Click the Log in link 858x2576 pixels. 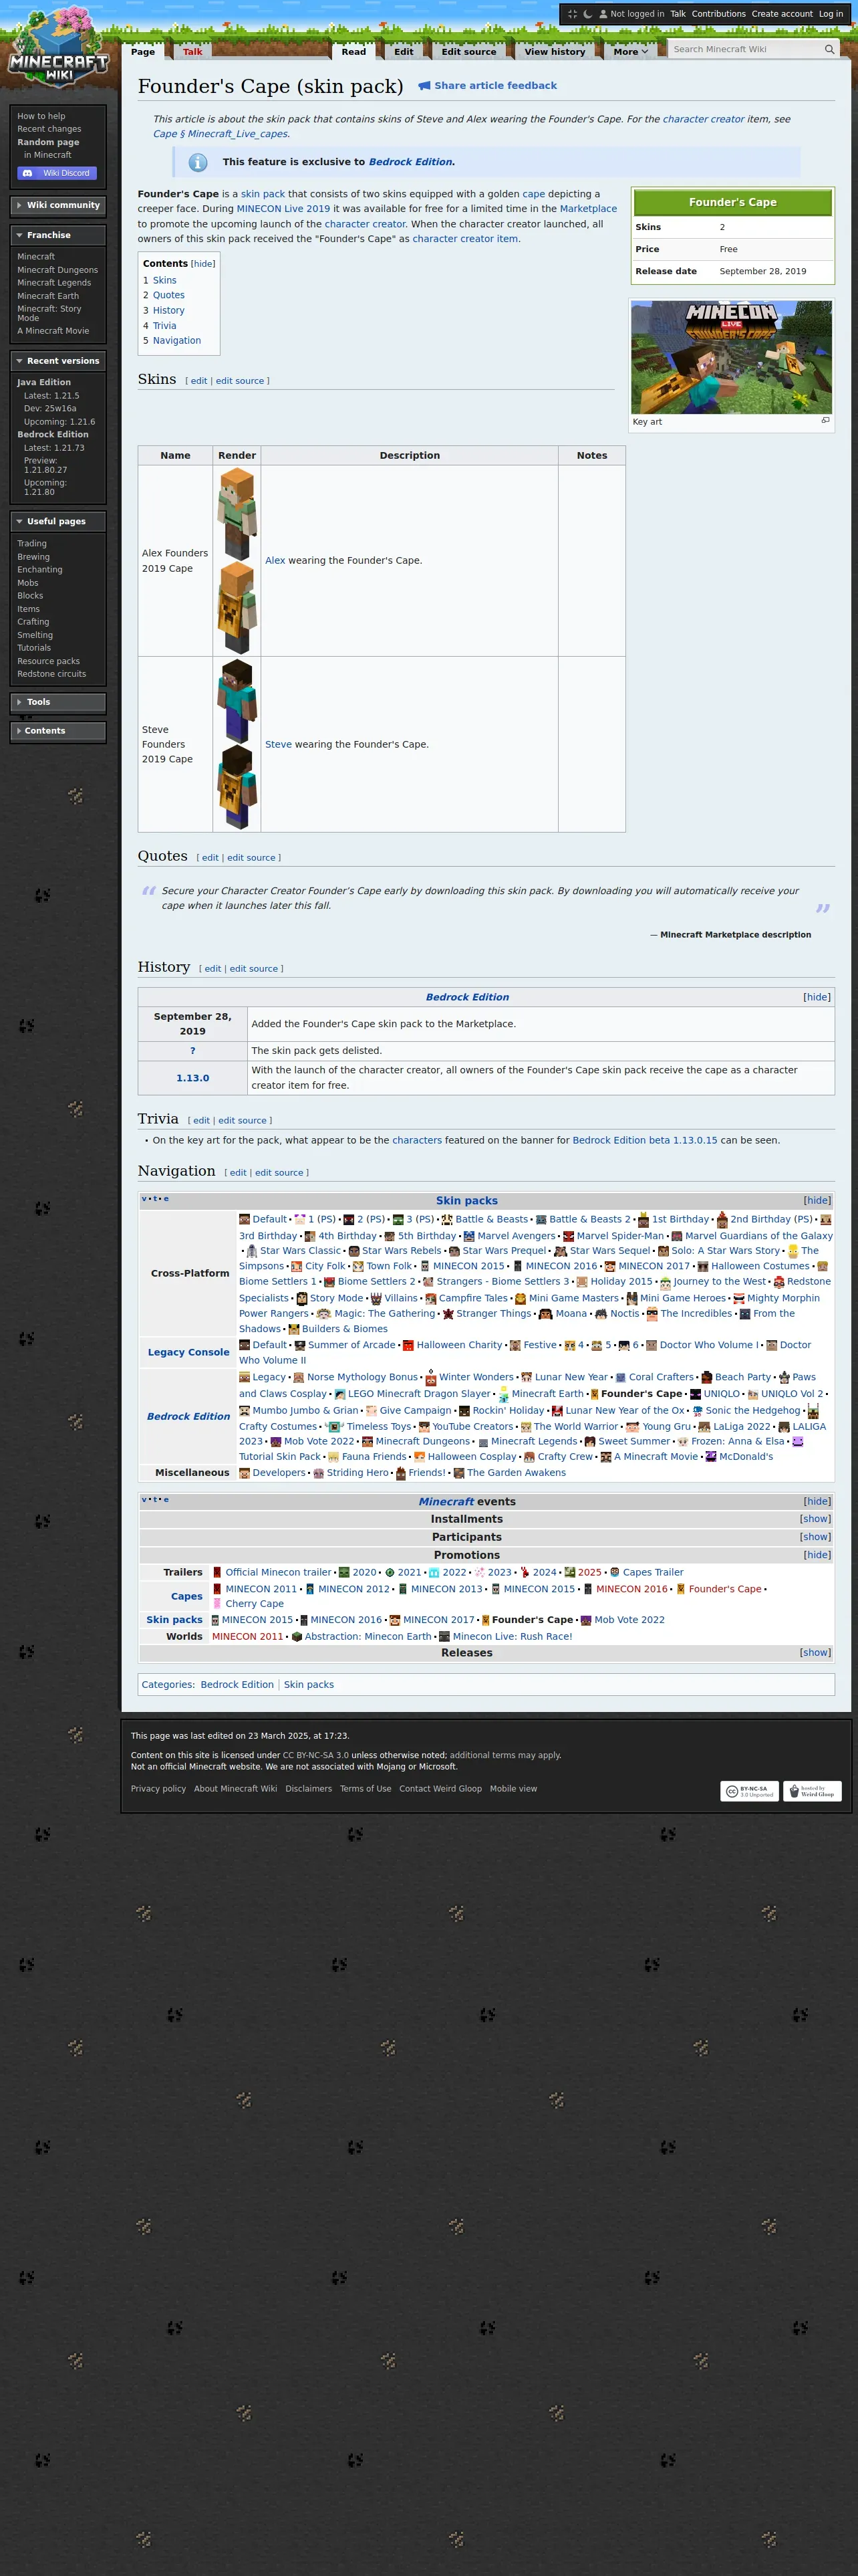(x=831, y=14)
